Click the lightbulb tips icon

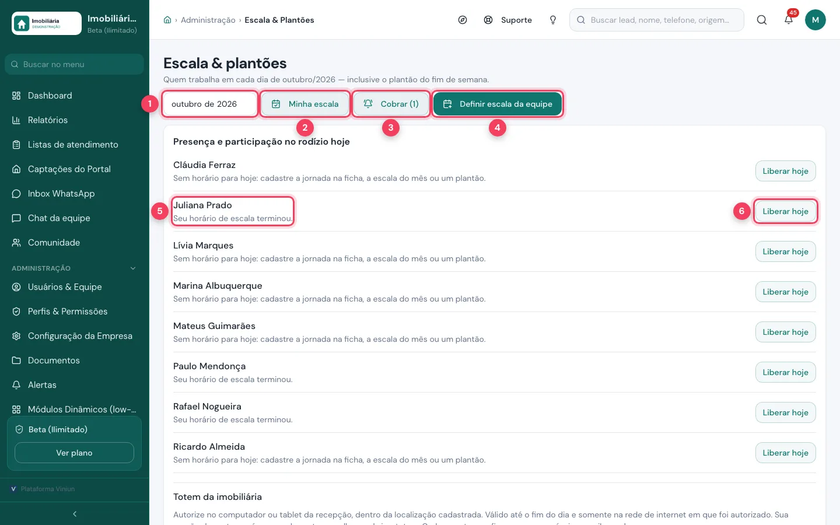click(x=553, y=20)
